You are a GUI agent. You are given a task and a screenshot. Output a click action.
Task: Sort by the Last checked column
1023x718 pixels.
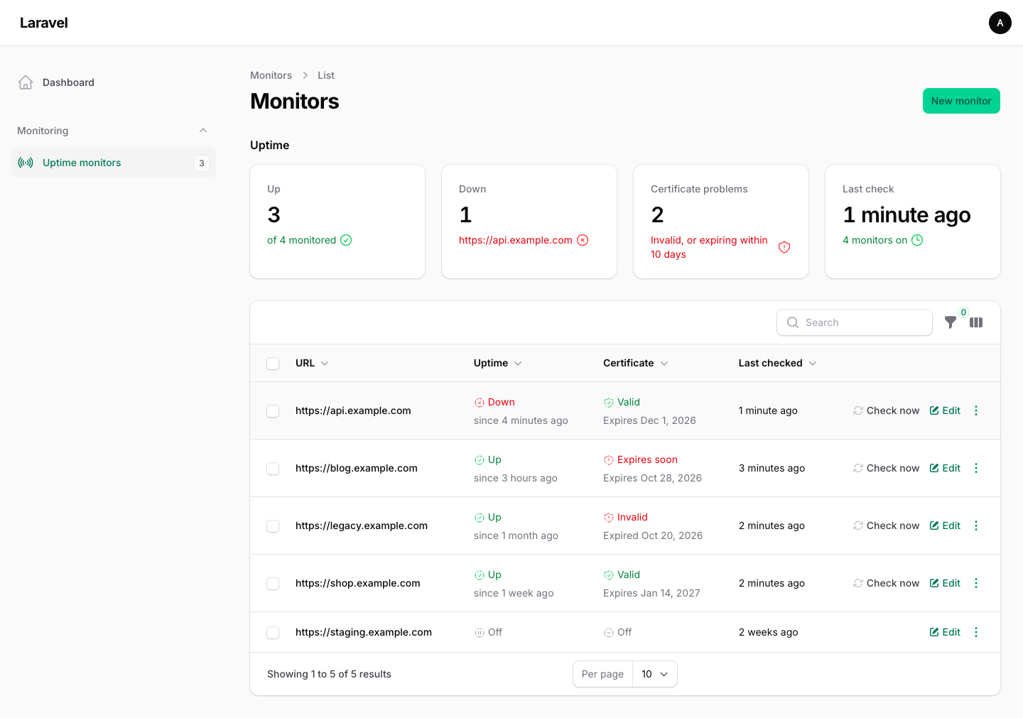point(778,363)
